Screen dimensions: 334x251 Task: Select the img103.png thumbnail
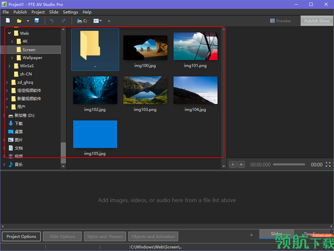145,90
